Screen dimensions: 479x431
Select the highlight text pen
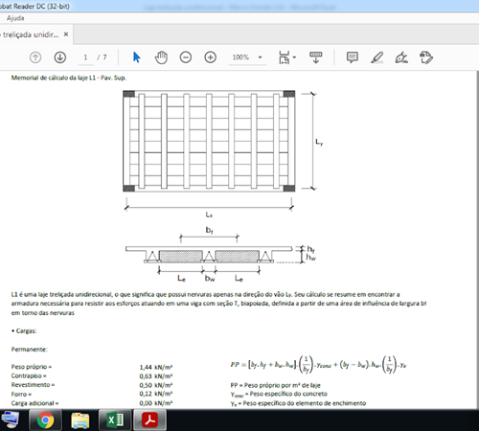[x=376, y=57]
